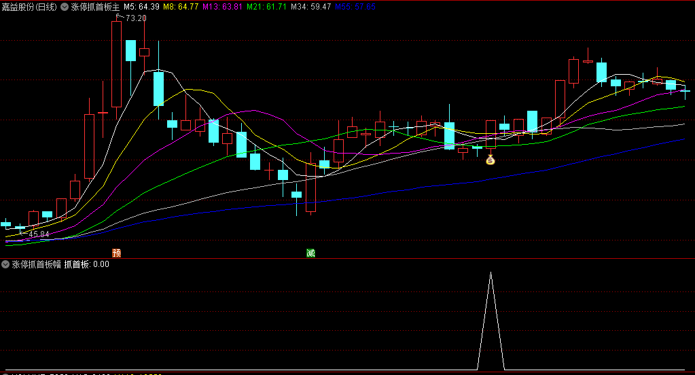695x375 pixels.
Task: Click the sub-chart label 涨停抓首板幅
Action: [36, 265]
